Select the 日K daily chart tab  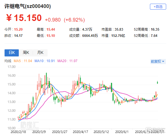click(12, 53)
